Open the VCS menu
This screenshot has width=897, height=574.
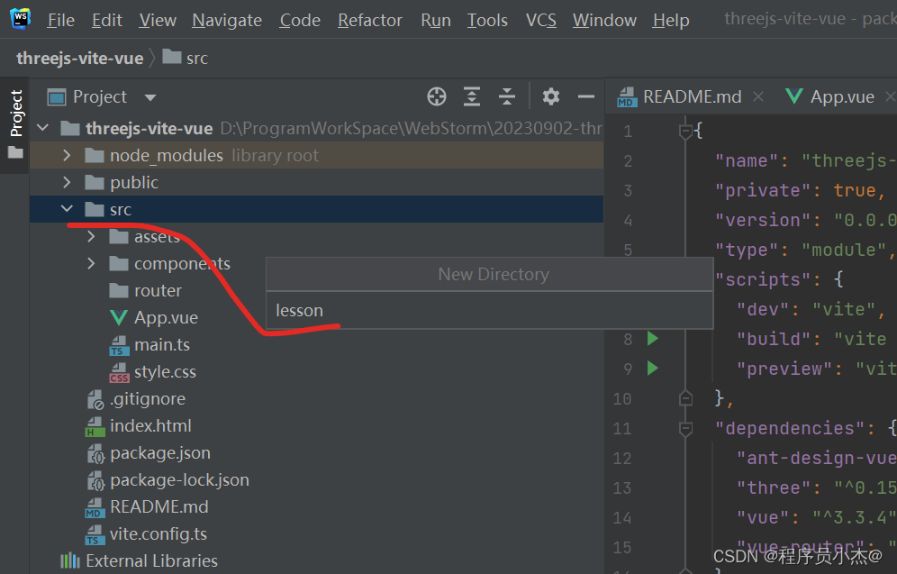(x=540, y=20)
